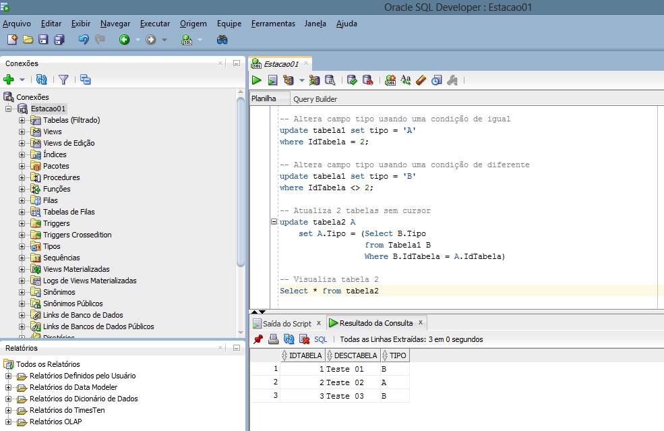Image resolution: width=664 pixels, height=431 pixels.
Task: Commit changes with the database checkmark icon
Action: click(x=352, y=80)
